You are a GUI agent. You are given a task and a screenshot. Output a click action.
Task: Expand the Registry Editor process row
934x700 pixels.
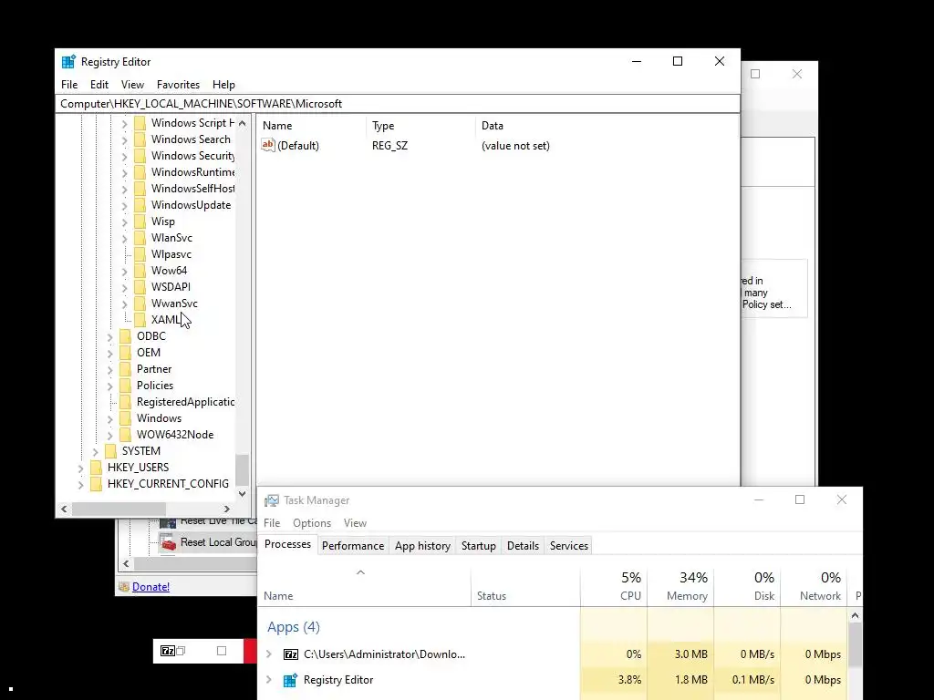point(269,680)
